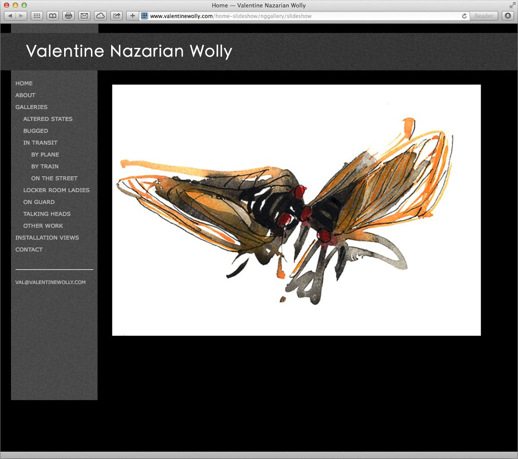Click the Safari forward arrow button
This screenshot has width=518, height=459.
pyautogui.click(x=21, y=16)
